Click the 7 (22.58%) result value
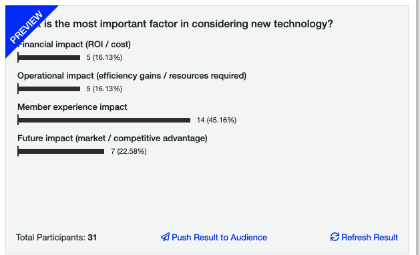 (x=129, y=151)
